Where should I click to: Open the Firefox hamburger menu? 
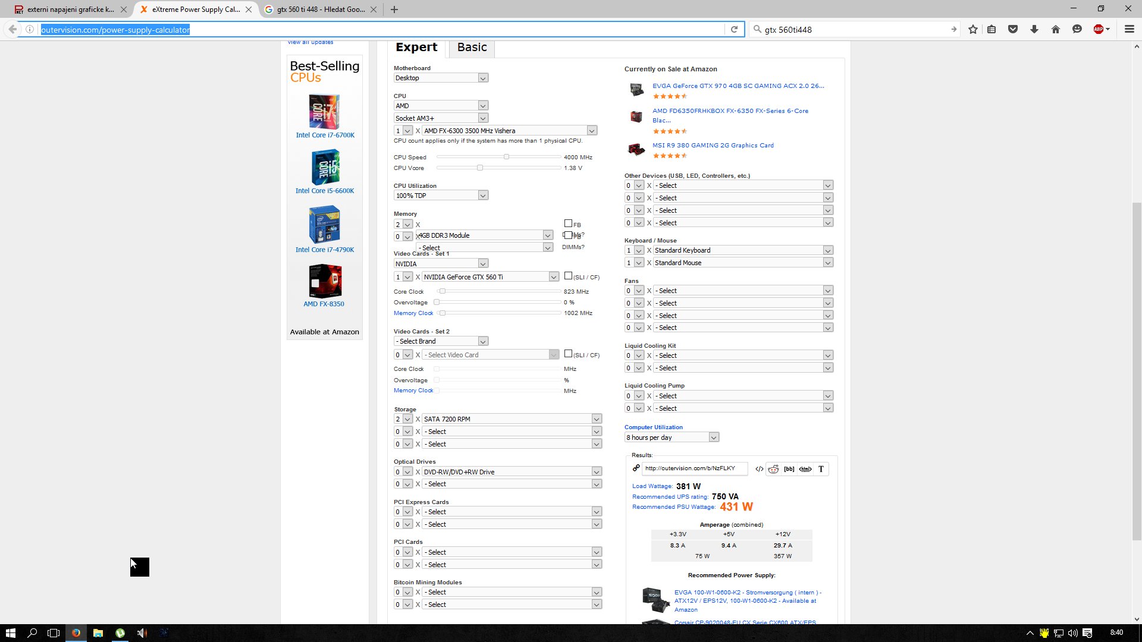[x=1129, y=29]
